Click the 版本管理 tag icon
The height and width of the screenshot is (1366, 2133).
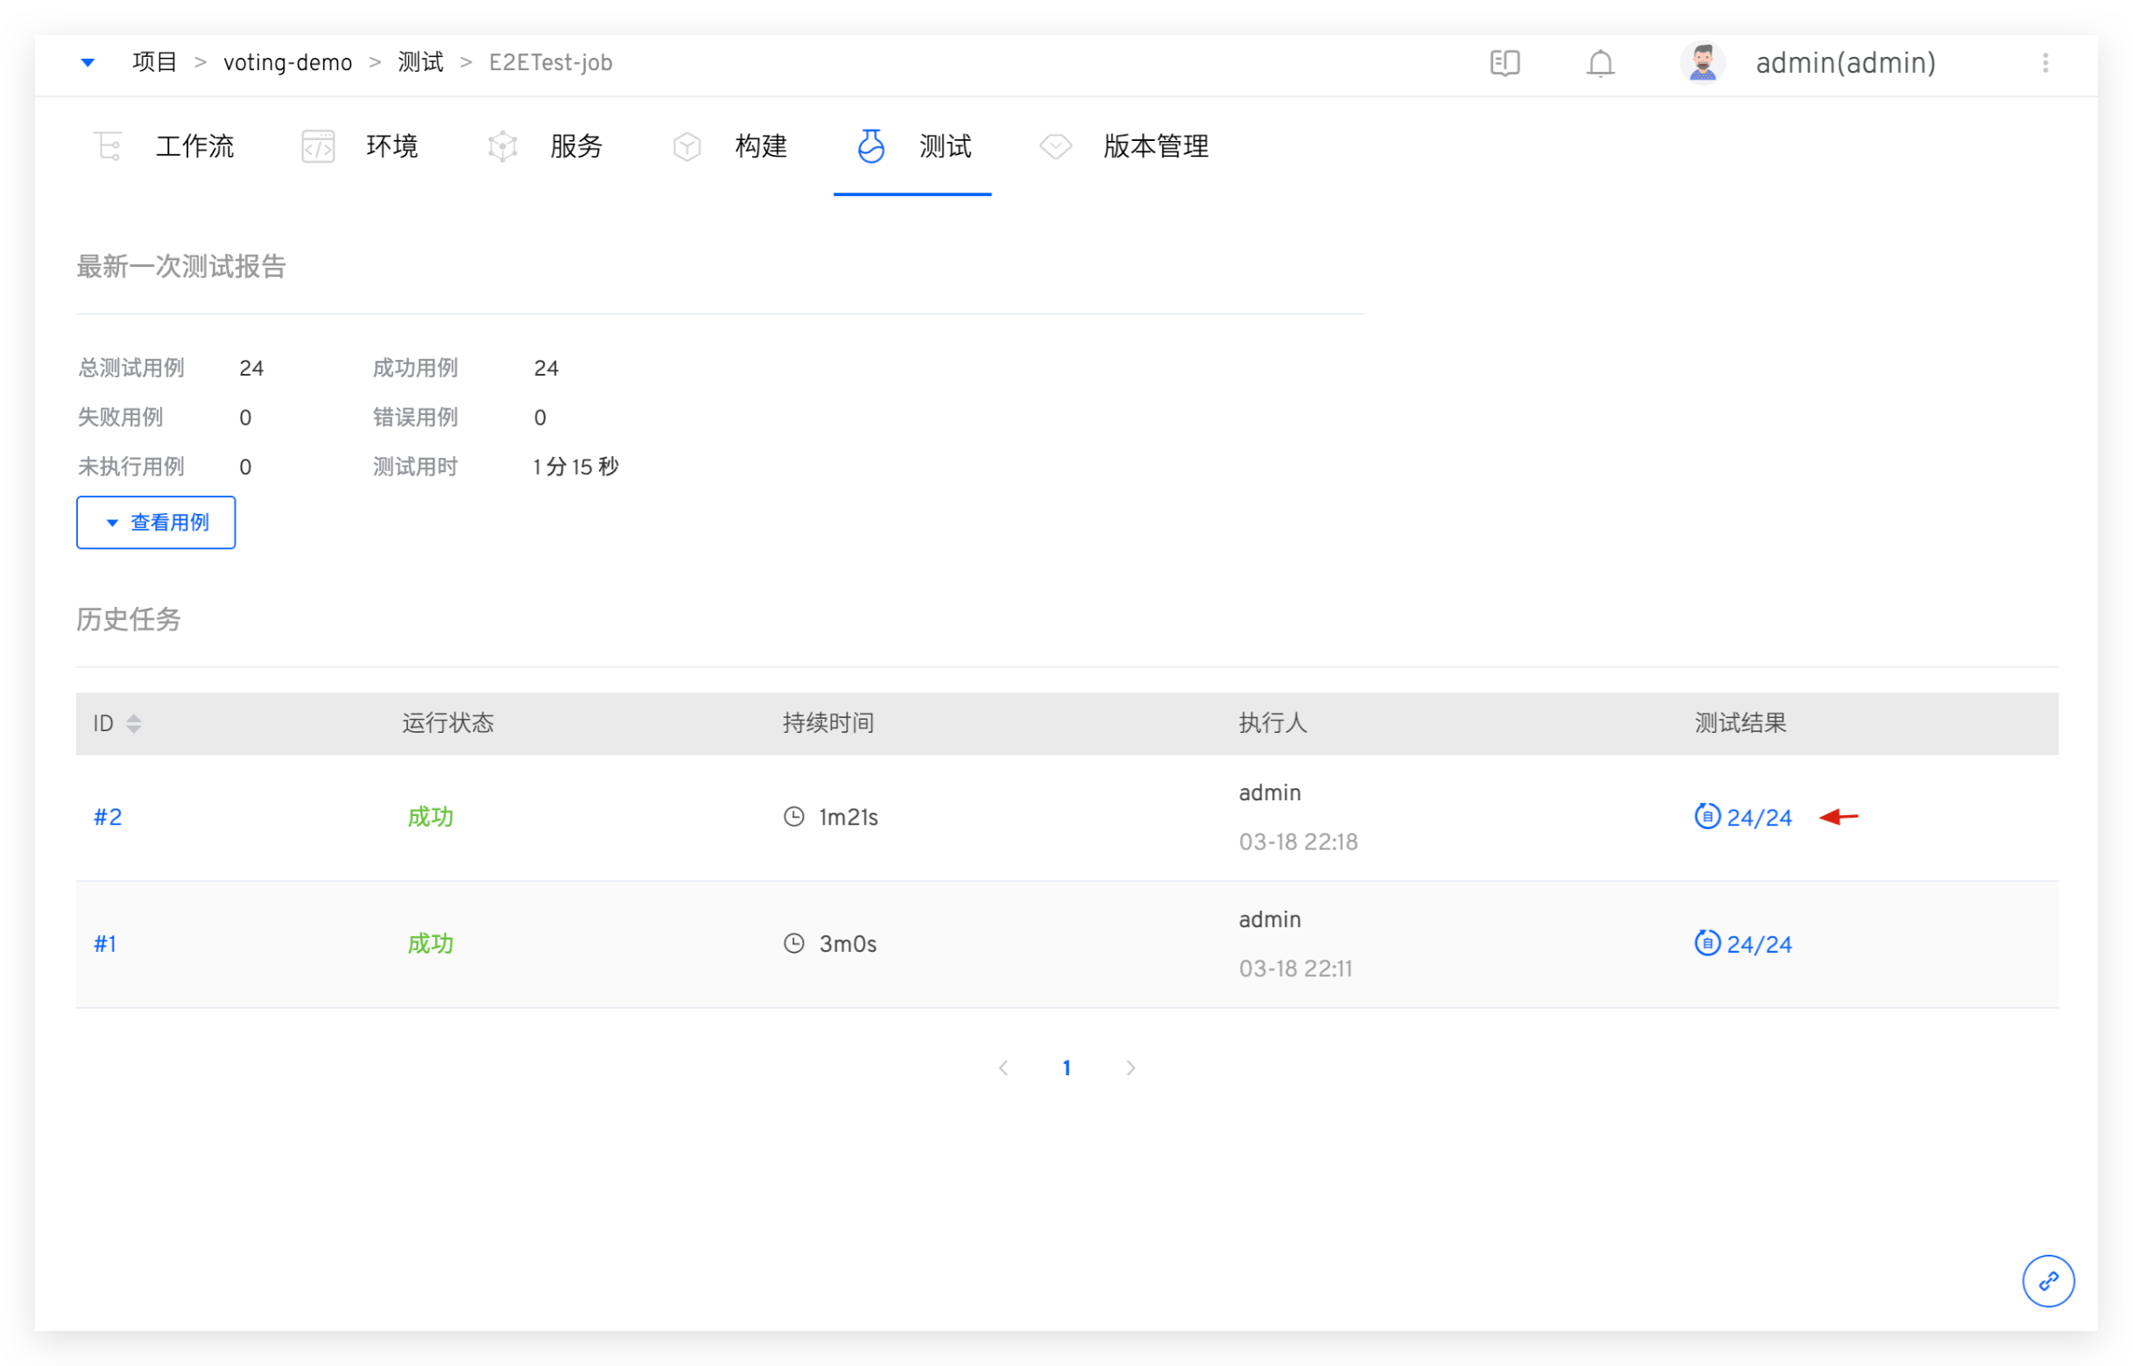pyautogui.click(x=1055, y=146)
